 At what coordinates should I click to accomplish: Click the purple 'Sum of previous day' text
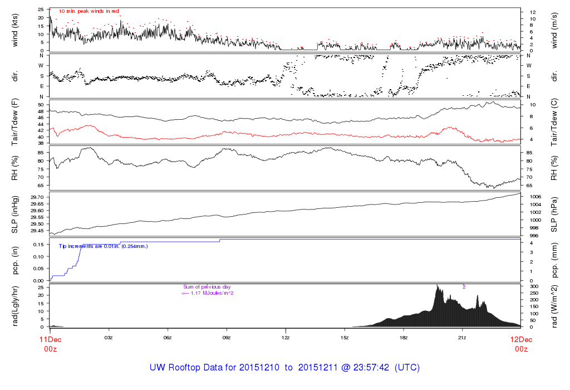[x=207, y=287]
